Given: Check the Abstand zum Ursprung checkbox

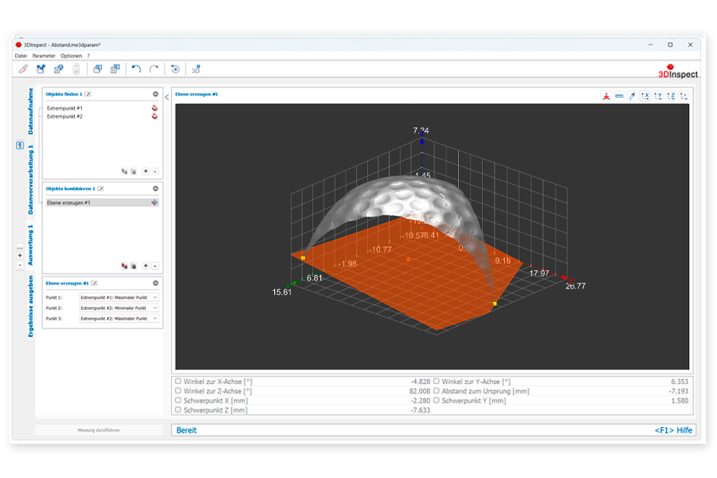Looking at the screenshot, I should pyautogui.click(x=437, y=391).
